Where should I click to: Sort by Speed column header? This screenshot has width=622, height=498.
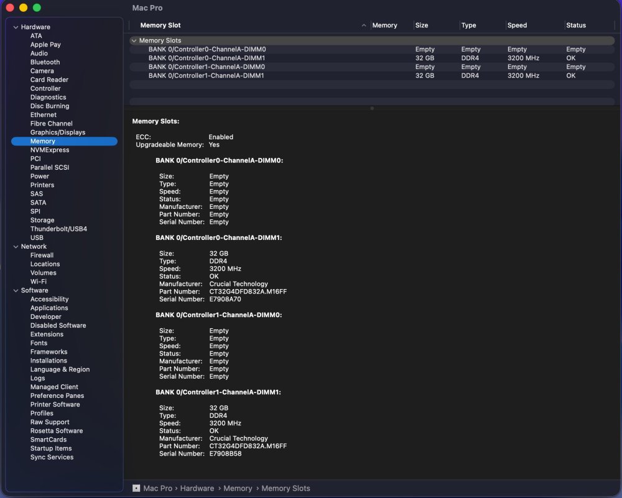coord(517,25)
